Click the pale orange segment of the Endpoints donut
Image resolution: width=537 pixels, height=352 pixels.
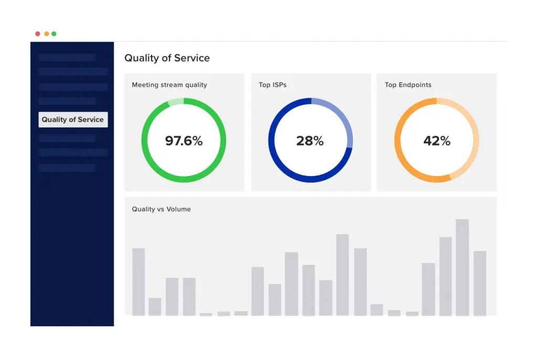coord(474,141)
